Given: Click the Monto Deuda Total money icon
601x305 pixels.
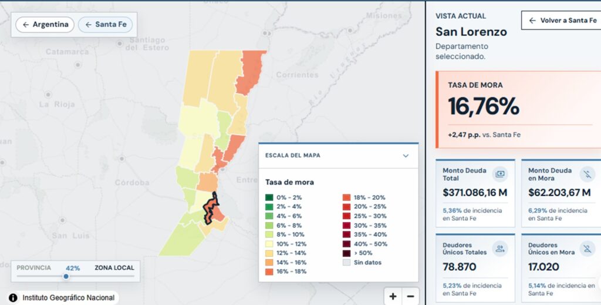Looking at the screenshot, I should pyautogui.click(x=500, y=174).
